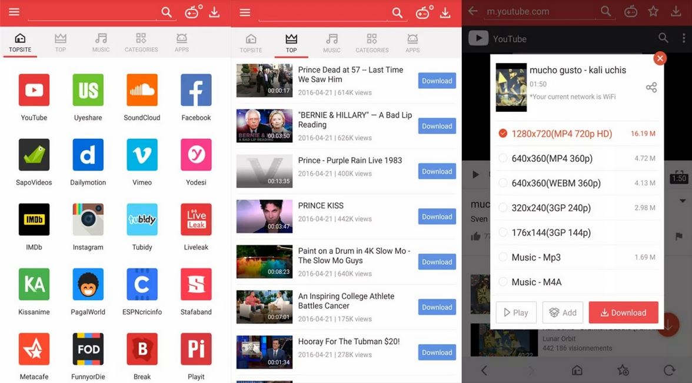Open the Playit site icon
The image size is (692, 383).
[196, 349]
